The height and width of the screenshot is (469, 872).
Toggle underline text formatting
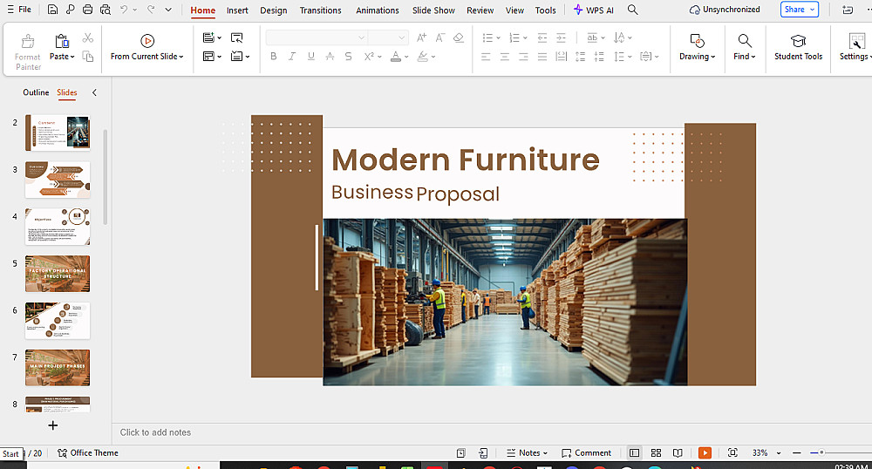310,57
